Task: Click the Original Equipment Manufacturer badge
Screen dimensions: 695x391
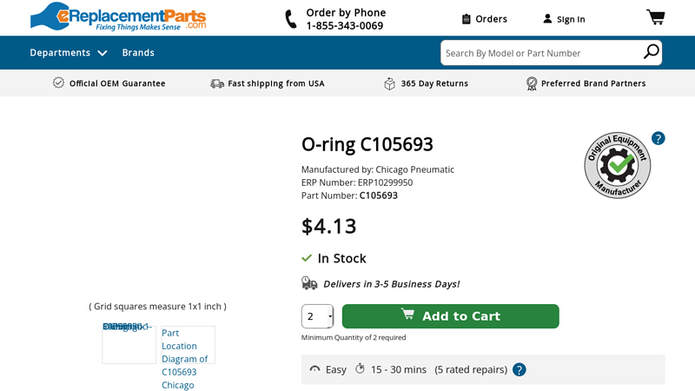Action: coord(617,164)
